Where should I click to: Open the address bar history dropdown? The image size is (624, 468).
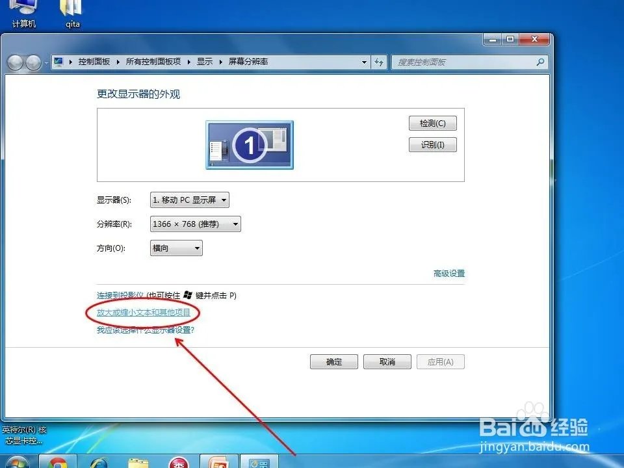tap(364, 62)
